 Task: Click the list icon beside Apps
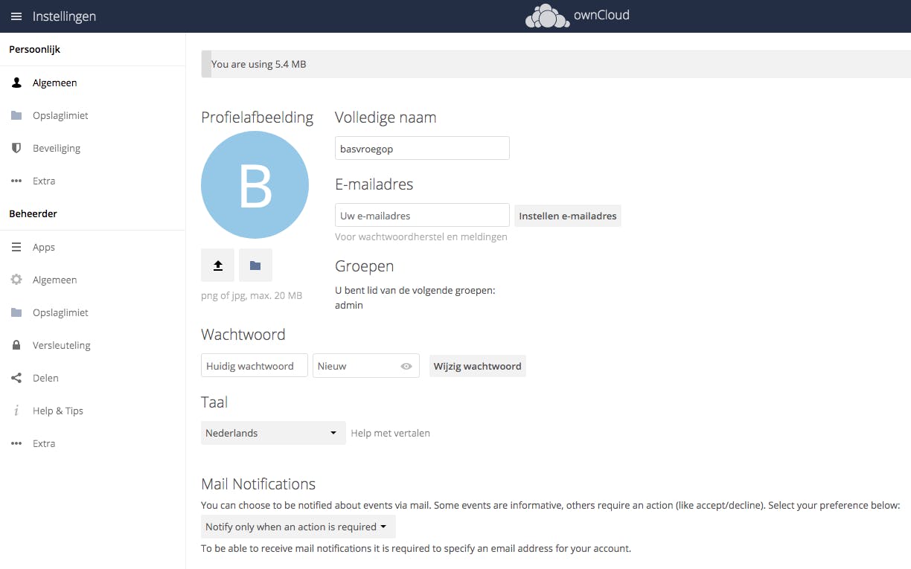pyautogui.click(x=16, y=247)
